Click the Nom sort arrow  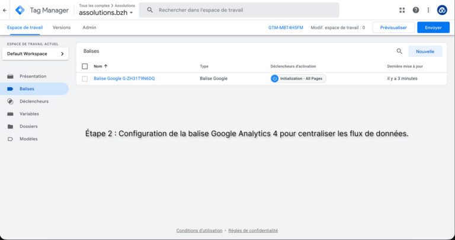click(105, 66)
